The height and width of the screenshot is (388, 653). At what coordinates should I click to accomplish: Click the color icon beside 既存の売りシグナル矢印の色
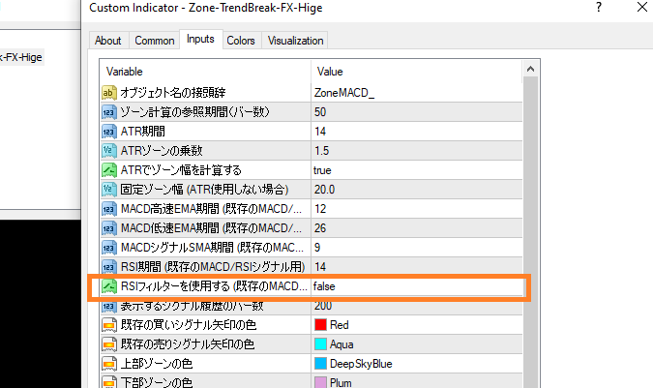109,344
